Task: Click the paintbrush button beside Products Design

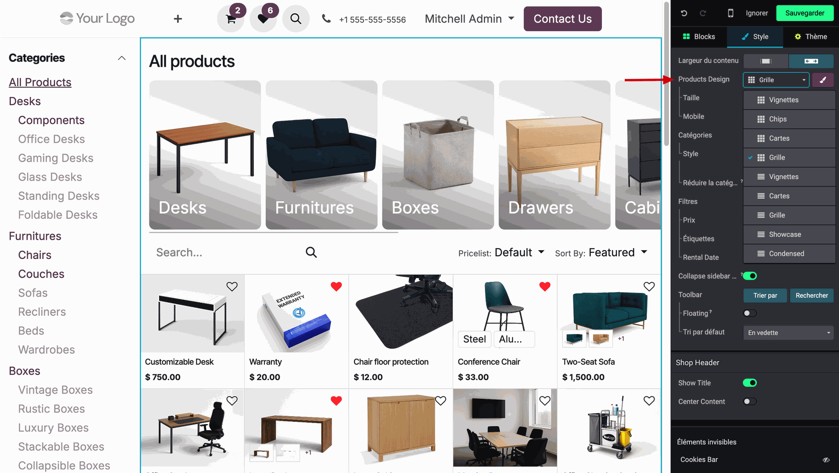Action: coord(823,80)
